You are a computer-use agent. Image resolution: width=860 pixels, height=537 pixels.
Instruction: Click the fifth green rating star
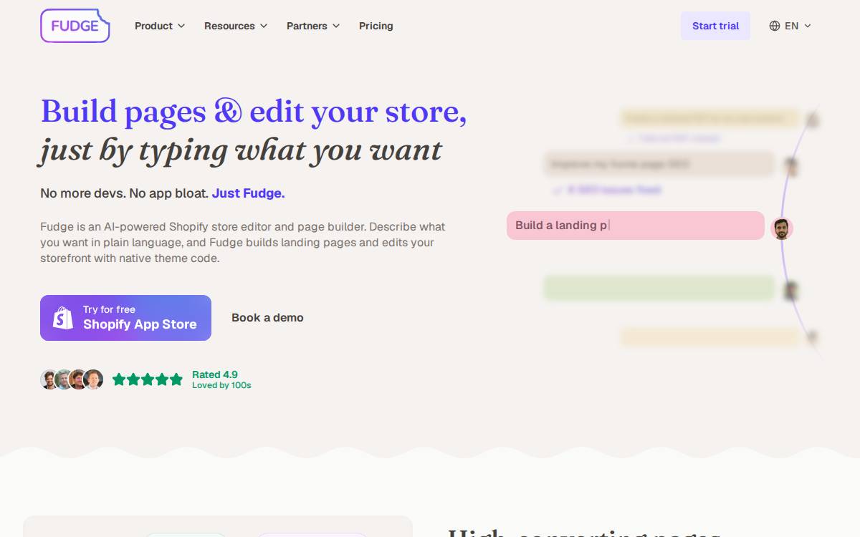(176, 379)
